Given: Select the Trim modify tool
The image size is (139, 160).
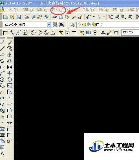Looking at the screenshot, I should [10, 98].
